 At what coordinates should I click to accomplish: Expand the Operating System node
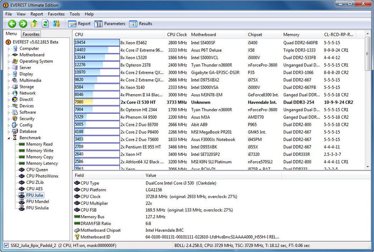point(9,61)
